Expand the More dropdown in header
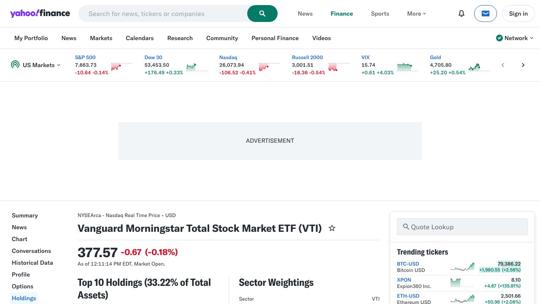540x304 pixels. click(416, 14)
